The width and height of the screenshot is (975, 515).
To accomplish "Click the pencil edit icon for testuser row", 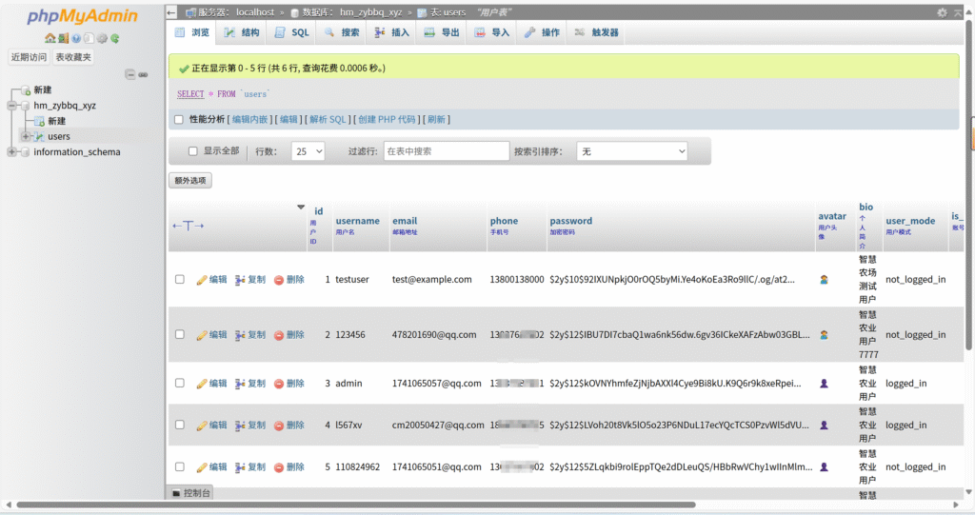I will tap(202, 280).
